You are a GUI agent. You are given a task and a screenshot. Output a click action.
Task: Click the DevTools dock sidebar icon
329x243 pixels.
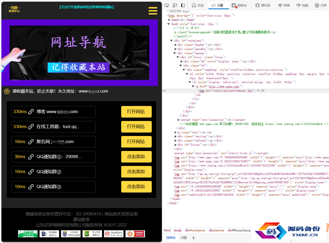(183, 5)
